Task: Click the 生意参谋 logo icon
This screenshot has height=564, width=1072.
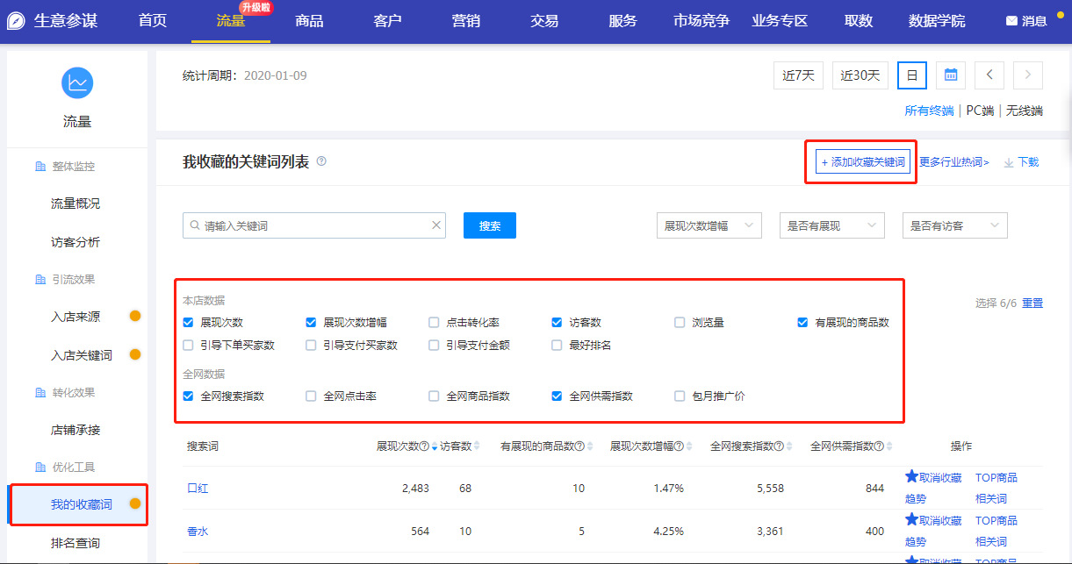Action: coord(17,21)
